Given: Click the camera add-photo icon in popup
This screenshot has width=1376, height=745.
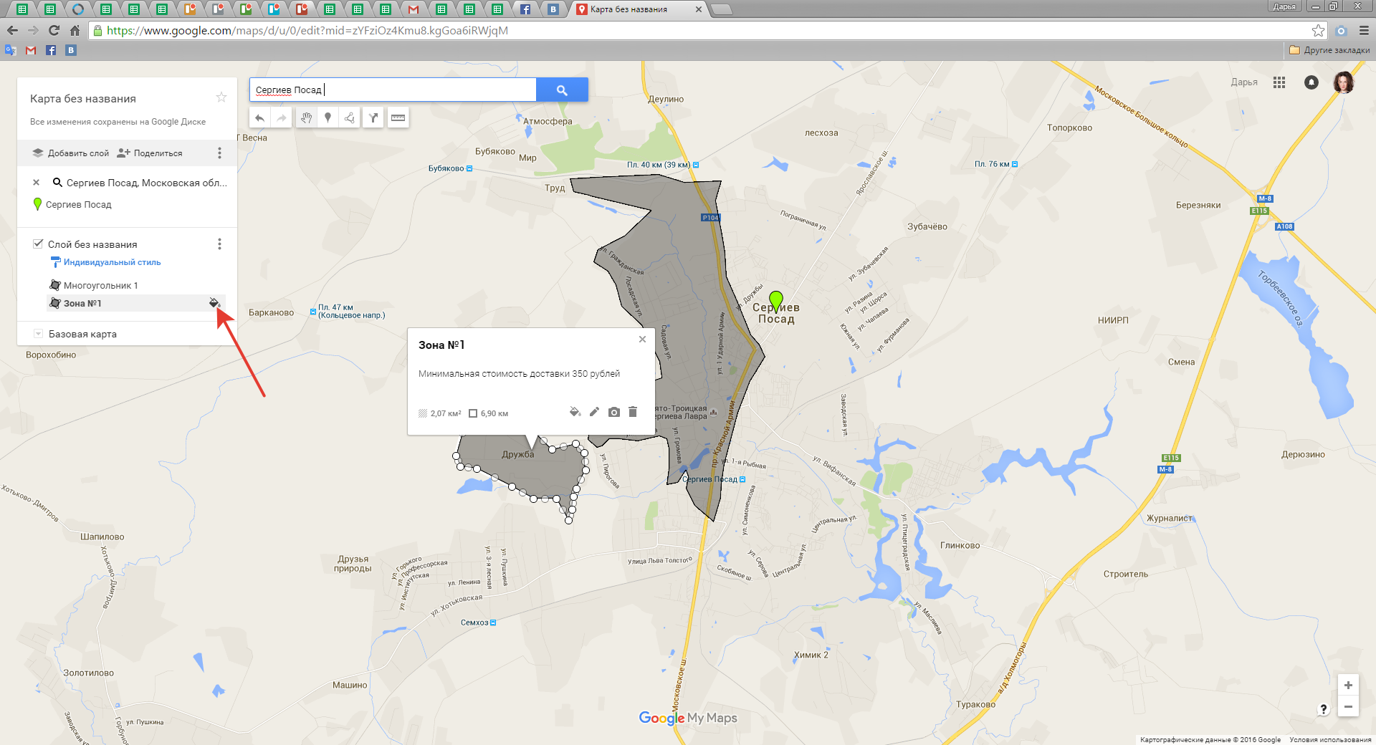Looking at the screenshot, I should (x=614, y=412).
